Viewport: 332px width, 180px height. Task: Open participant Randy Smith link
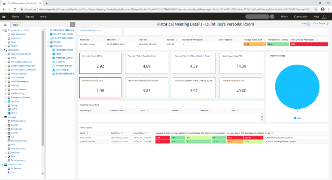(85, 138)
